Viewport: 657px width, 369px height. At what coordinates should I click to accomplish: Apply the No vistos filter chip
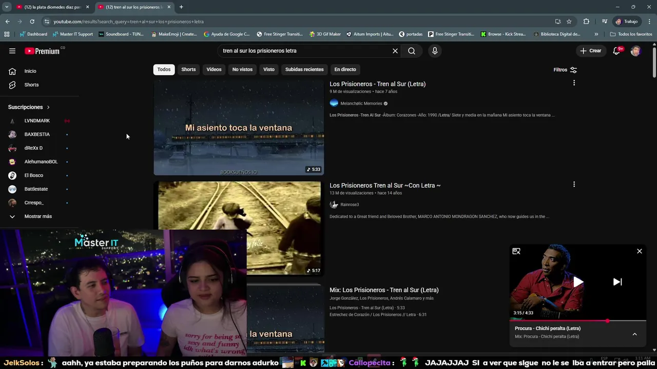[x=242, y=69]
